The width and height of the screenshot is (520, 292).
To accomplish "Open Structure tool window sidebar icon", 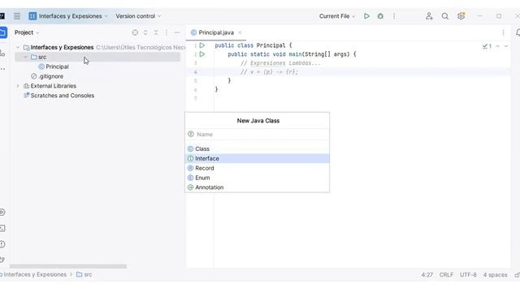I will (2, 53).
